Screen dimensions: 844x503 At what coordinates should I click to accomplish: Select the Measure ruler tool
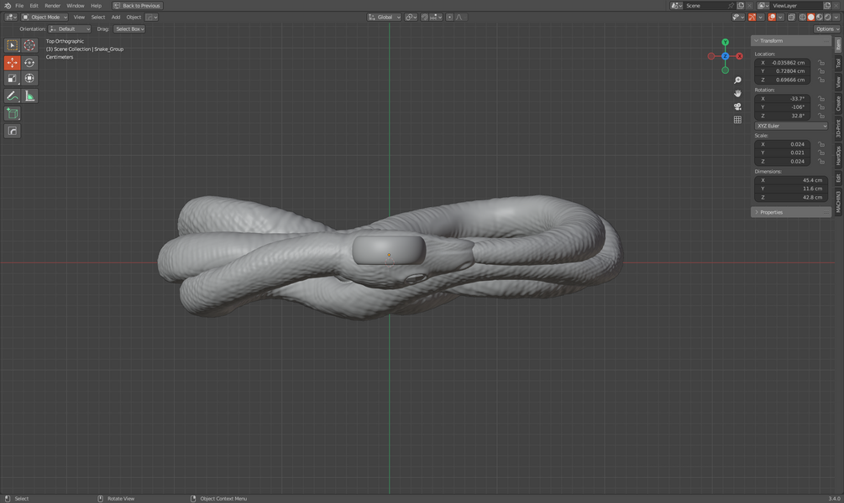coord(29,96)
